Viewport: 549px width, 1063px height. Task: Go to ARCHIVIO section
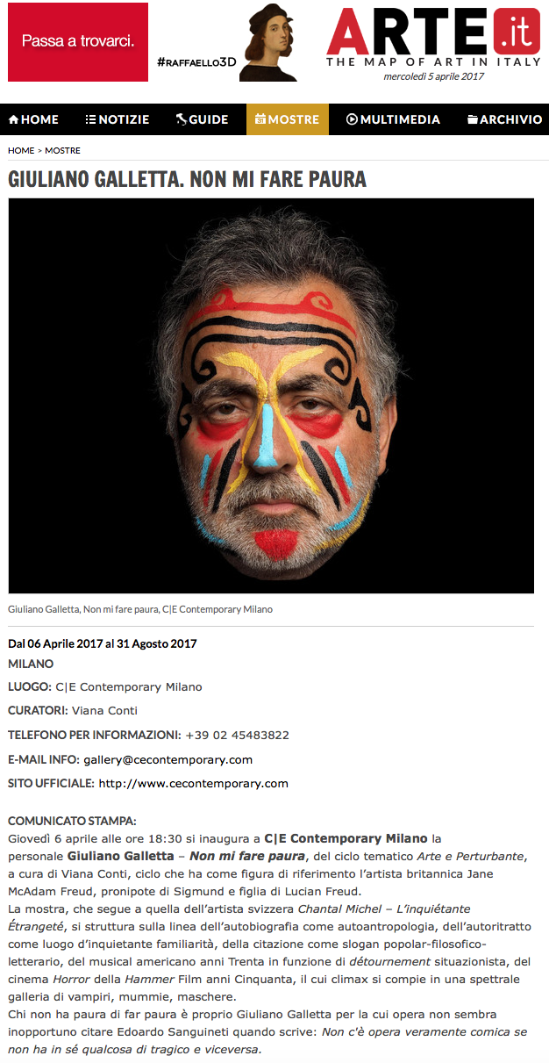point(505,119)
